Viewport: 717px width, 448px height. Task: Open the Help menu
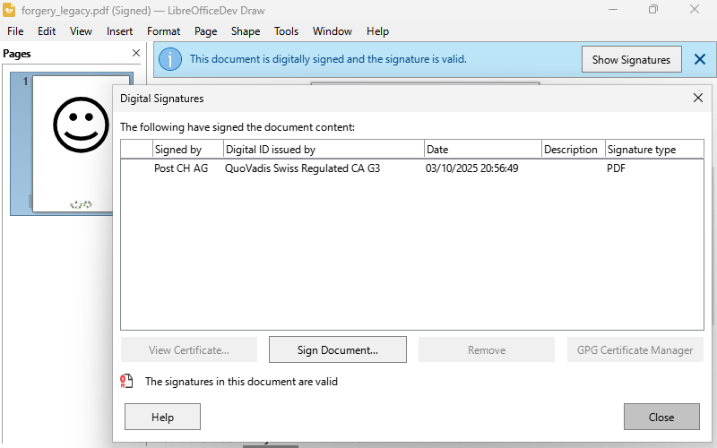pos(377,31)
